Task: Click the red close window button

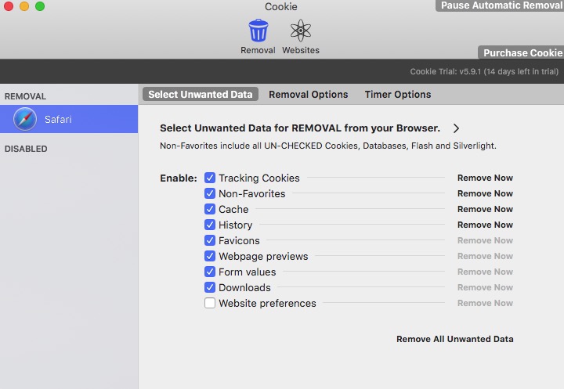Action: (x=9, y=6)
